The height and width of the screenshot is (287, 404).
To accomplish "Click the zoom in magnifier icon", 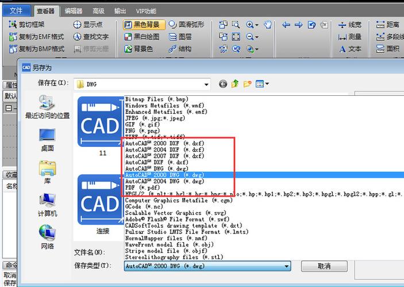I will (x=249, y=25).
